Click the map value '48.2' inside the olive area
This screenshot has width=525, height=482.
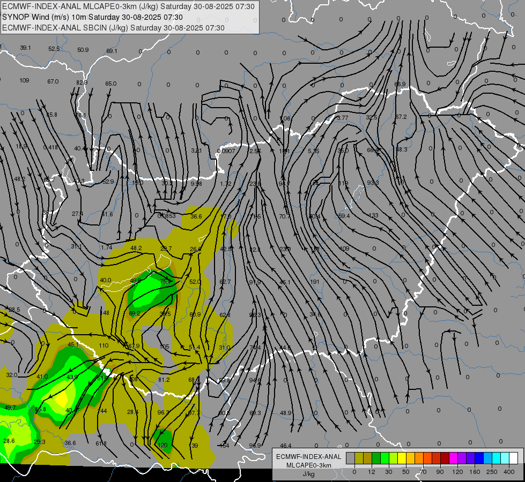click(136, 248)
